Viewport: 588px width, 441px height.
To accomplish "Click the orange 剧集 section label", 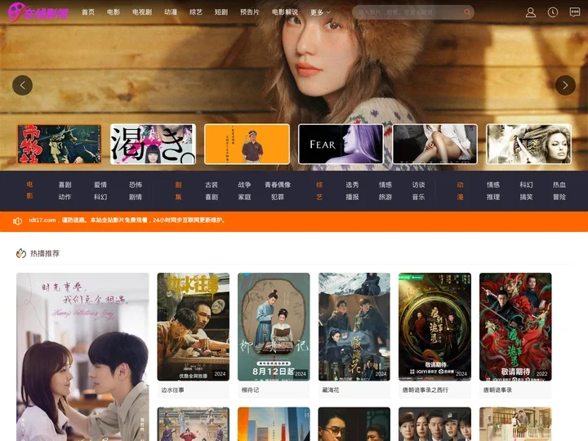I will click(179, 190).
